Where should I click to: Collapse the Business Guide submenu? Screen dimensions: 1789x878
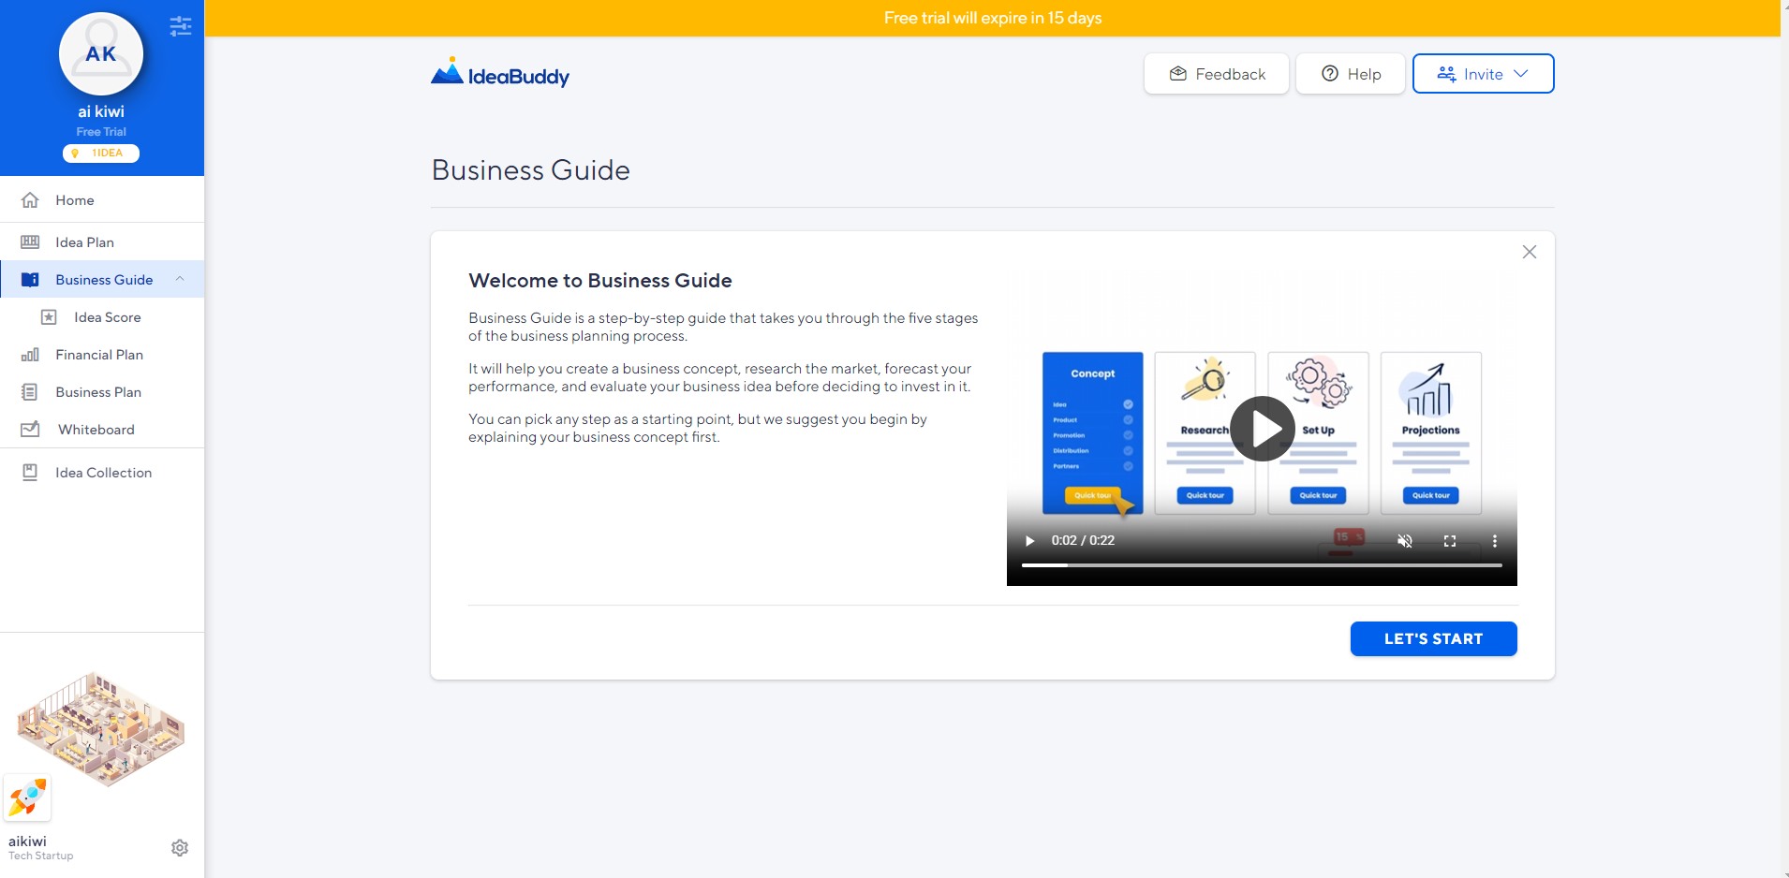[180, 279]
